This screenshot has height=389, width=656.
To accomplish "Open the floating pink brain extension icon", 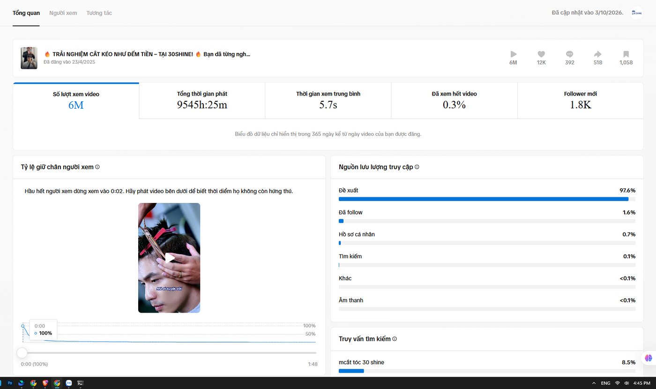I will tap(648, 358).
